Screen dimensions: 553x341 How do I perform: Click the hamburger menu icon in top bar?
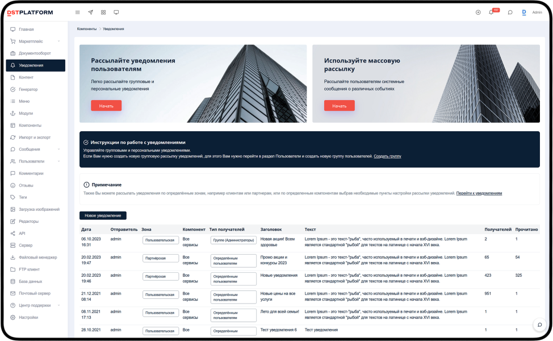click(x=78, y=12)
